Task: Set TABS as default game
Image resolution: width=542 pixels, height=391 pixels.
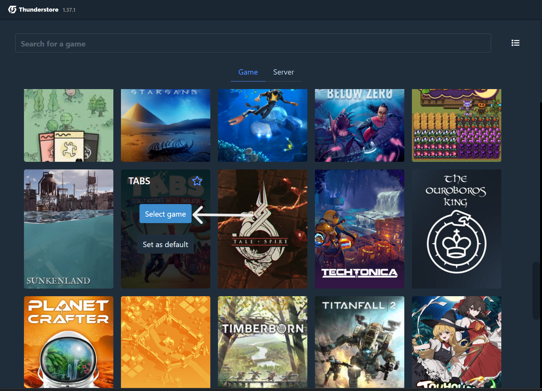Action: point(165,244)
